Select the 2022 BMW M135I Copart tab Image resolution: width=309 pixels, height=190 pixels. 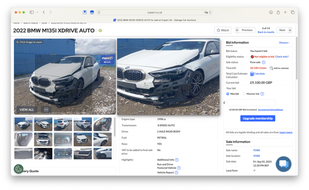154,20
